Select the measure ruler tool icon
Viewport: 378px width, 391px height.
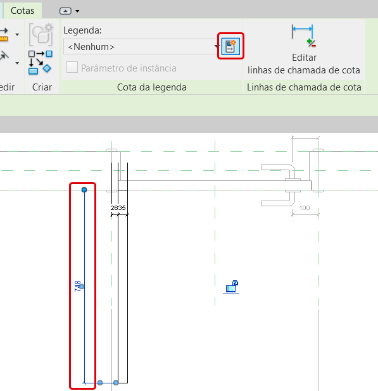(4, 34)
